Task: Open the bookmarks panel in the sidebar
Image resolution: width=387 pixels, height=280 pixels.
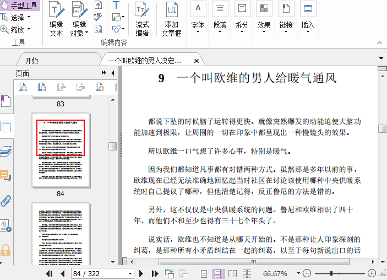Action: (6, 101)
